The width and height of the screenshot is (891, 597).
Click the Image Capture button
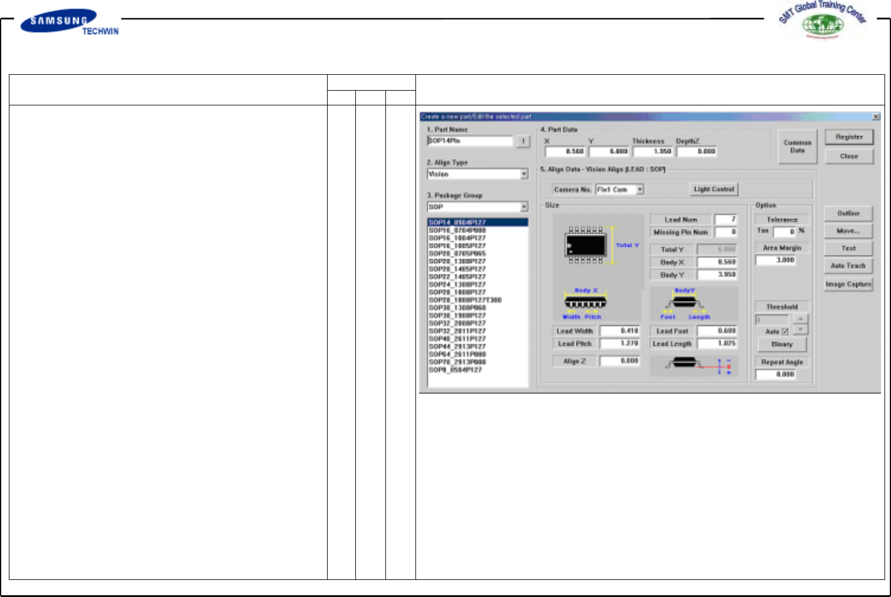click(848, 284)
